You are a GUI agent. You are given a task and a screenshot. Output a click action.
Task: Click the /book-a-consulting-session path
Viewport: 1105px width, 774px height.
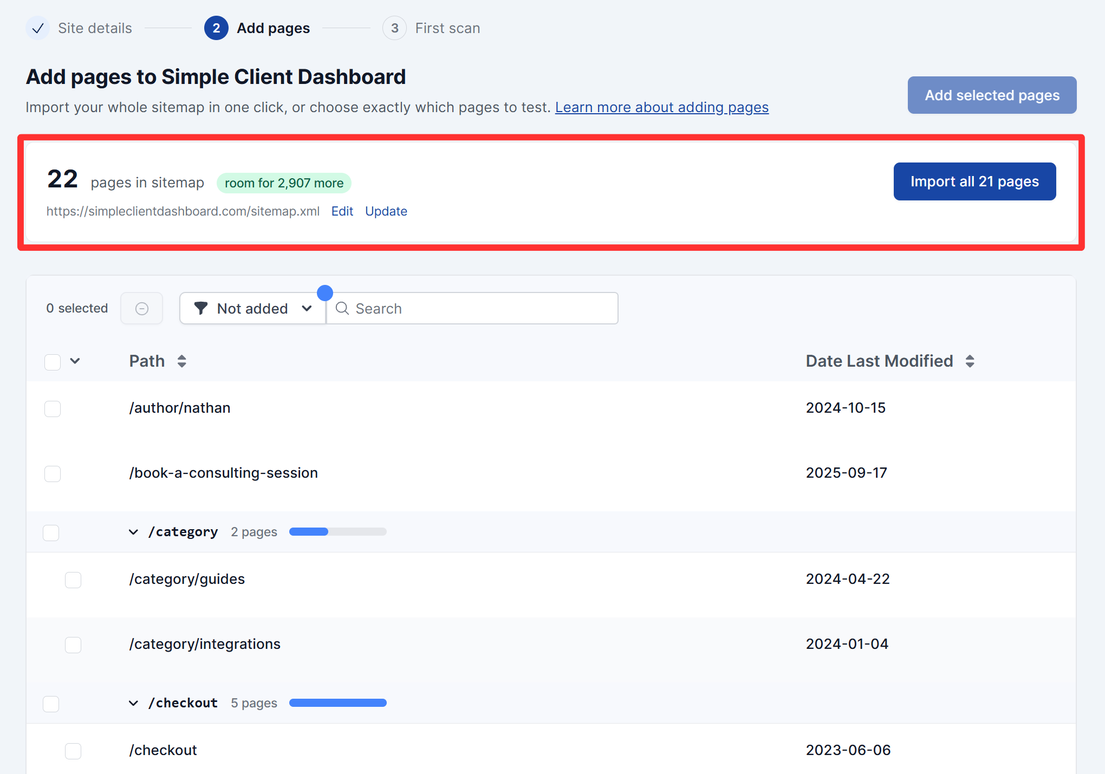coord(223,473)
